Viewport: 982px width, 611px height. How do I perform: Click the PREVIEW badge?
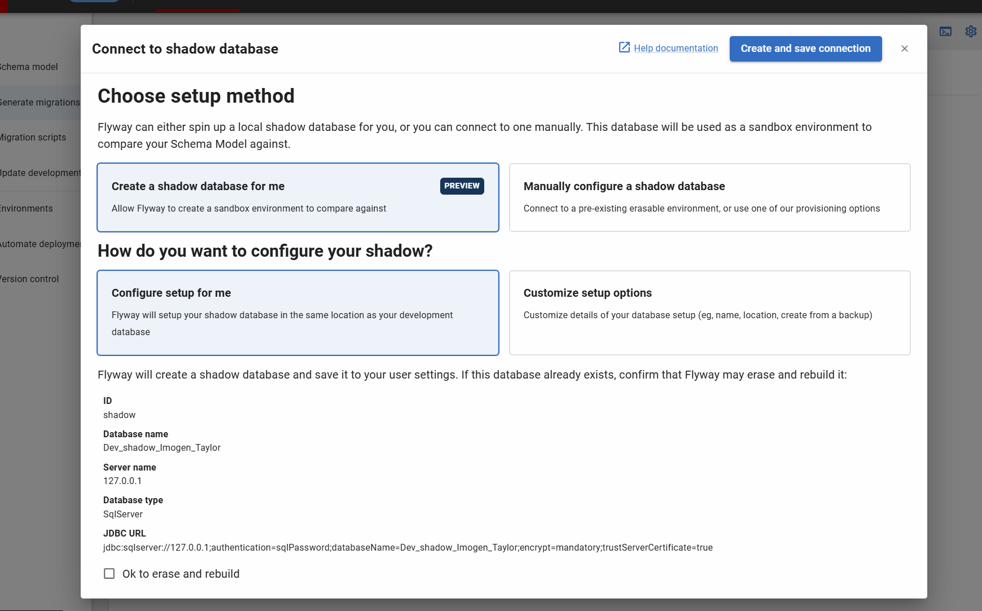point(462,186)
